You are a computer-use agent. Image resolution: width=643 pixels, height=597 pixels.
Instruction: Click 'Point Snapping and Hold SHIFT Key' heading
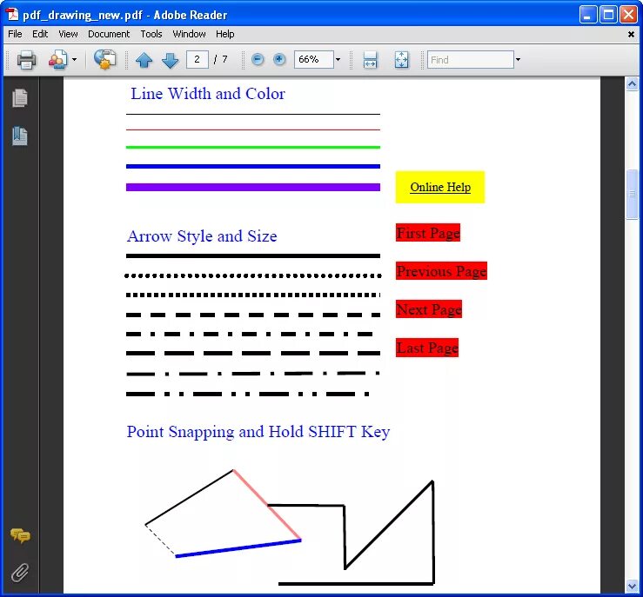[x=258, y=433]
